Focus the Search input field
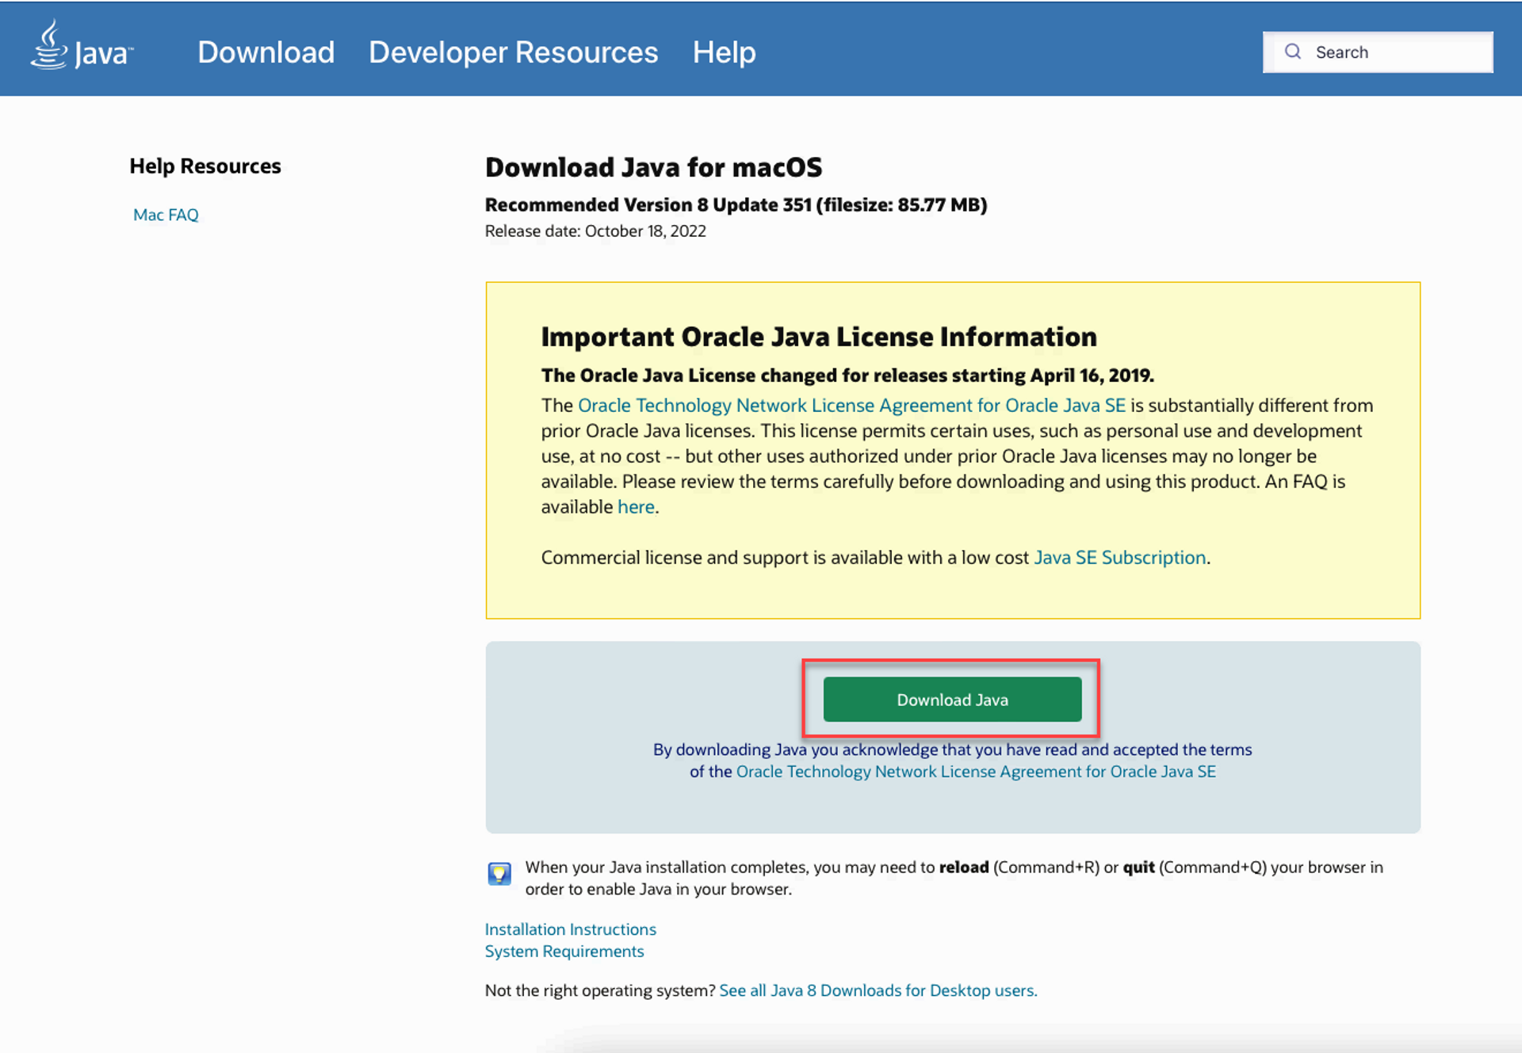 click(1378, 52)
